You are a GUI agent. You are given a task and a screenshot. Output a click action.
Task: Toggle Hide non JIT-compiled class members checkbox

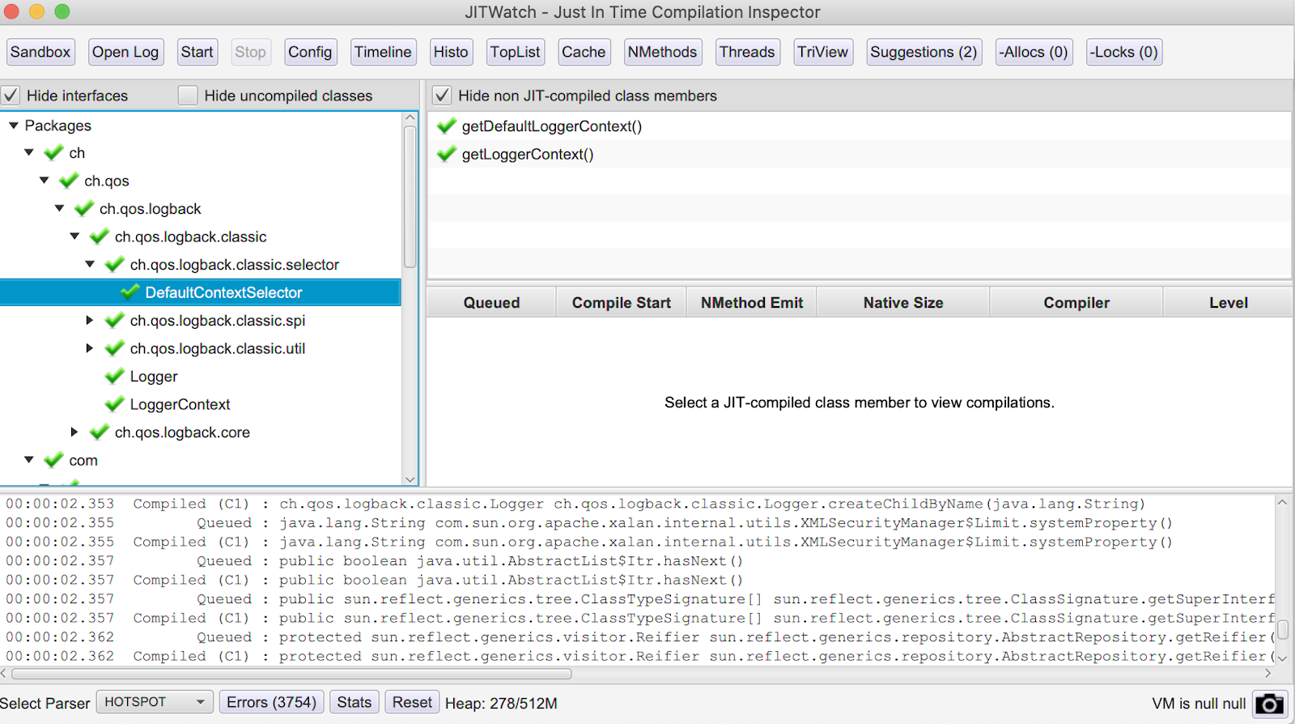442,95
